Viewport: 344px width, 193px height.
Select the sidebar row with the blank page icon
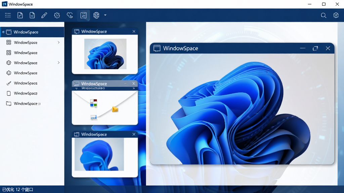click(32, 93)
